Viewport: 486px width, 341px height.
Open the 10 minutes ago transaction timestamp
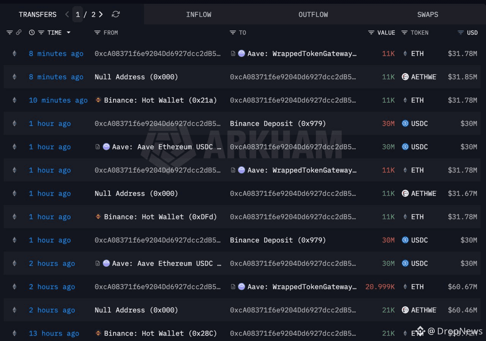pyautogui.click(x=58, y=100)
